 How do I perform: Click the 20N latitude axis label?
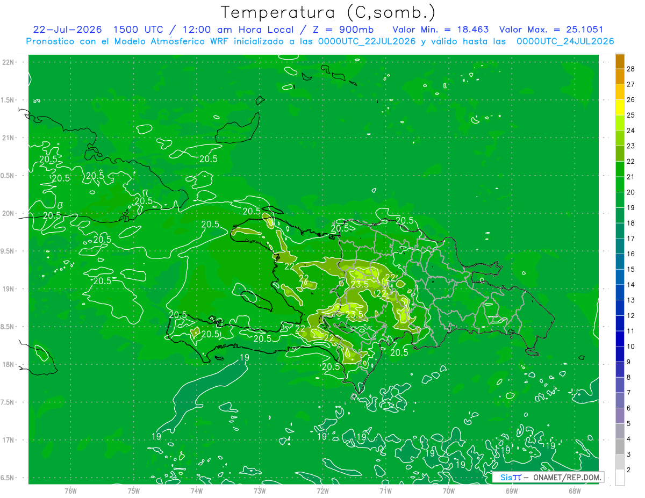[8, 213]
